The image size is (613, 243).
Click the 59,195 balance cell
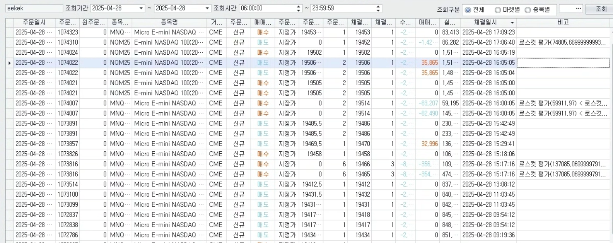[x=450, y=103]
